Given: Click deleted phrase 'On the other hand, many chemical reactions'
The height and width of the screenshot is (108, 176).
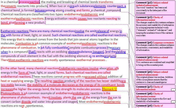Looking at the screenshot, I should (30, 68).
